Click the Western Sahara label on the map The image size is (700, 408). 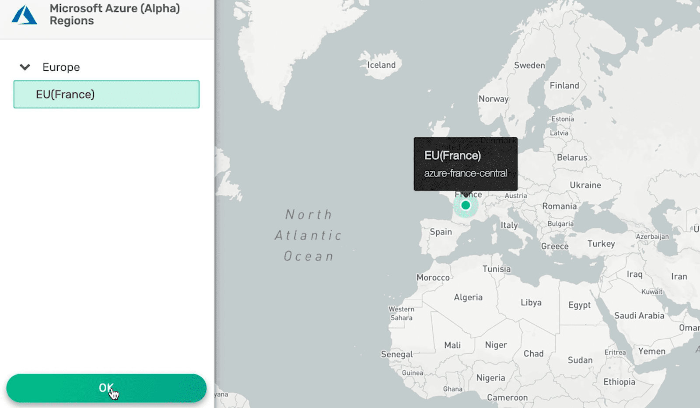(402, 314)
